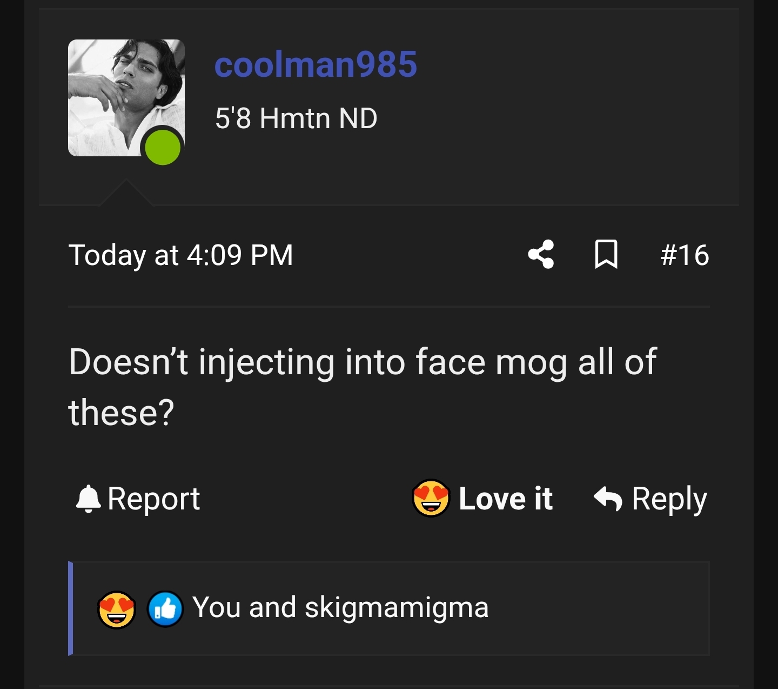Toggle the Love it reaction label
The width and height of the screenshot is (778, 689).
point(505,498)
